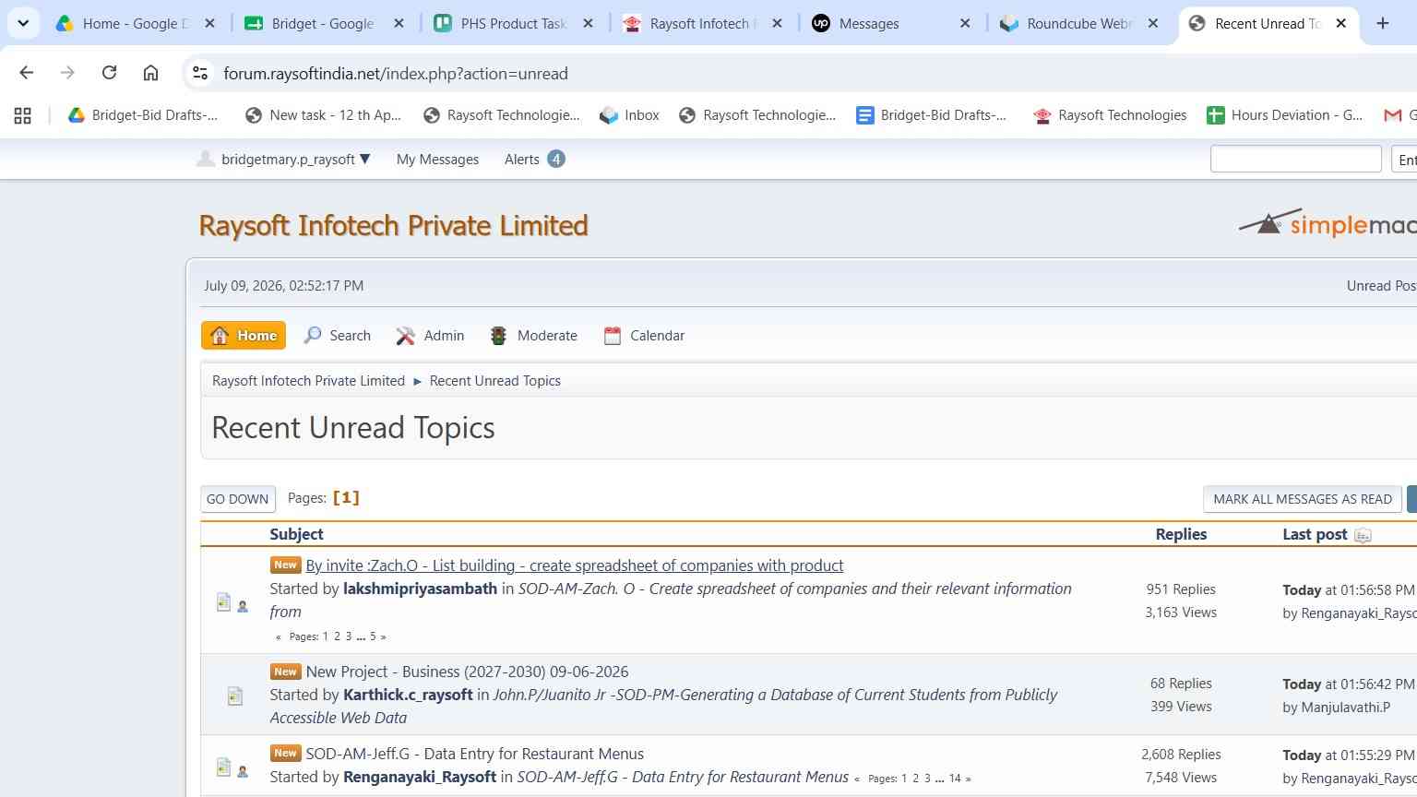1417x797 pixels.
Task: Open the tab search dropdown chevron
Action: (23, 23)
